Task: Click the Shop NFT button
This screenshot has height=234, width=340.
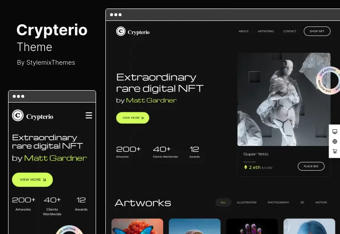Action: (x=317, y=31)
